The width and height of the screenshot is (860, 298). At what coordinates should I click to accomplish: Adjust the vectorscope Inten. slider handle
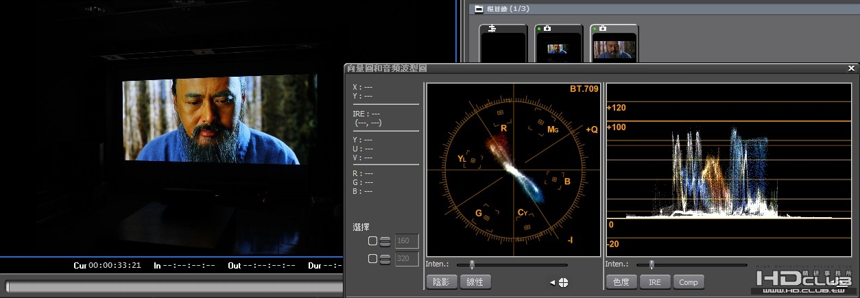(471, 264)
